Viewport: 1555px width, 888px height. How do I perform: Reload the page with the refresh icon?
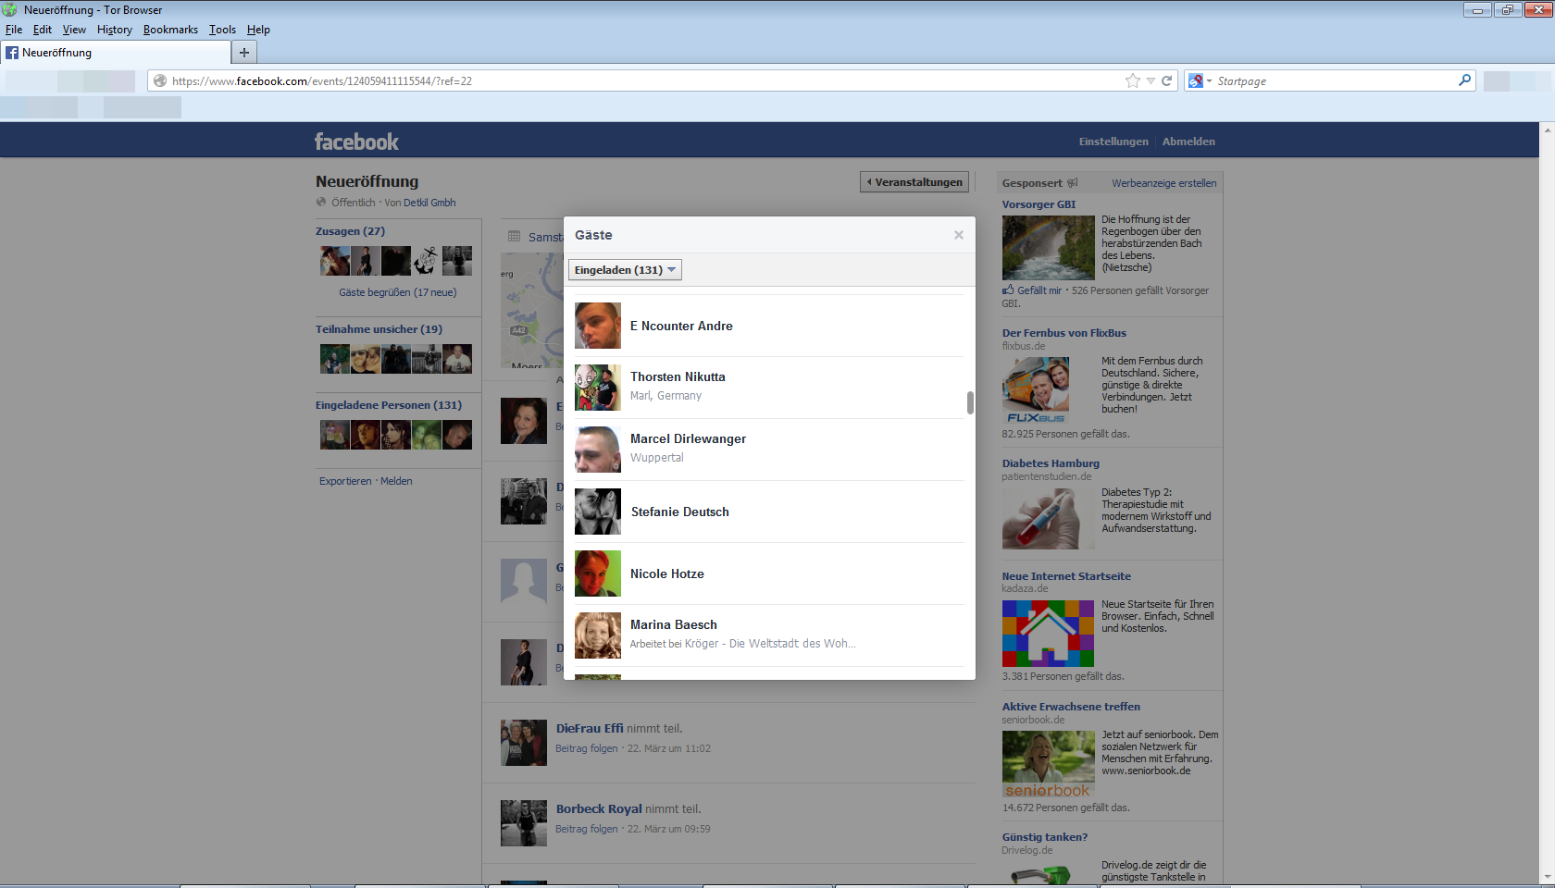click(1167, 81)
